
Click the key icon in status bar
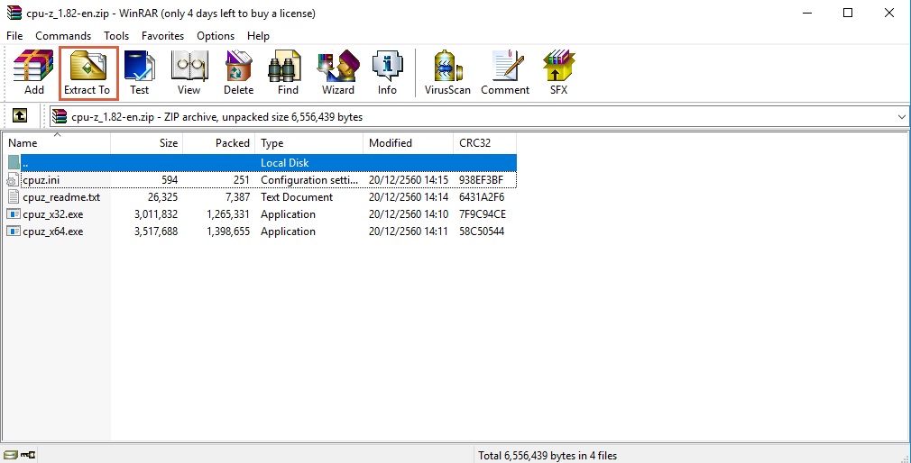[x=28, y=456]
